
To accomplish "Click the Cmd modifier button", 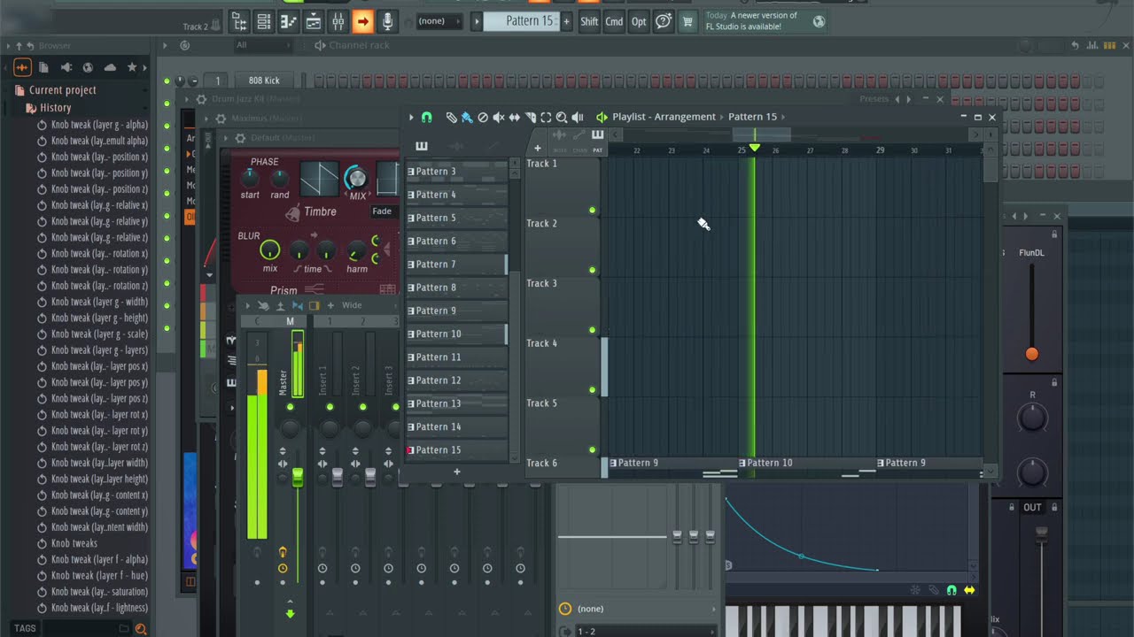I will point(614,21).
